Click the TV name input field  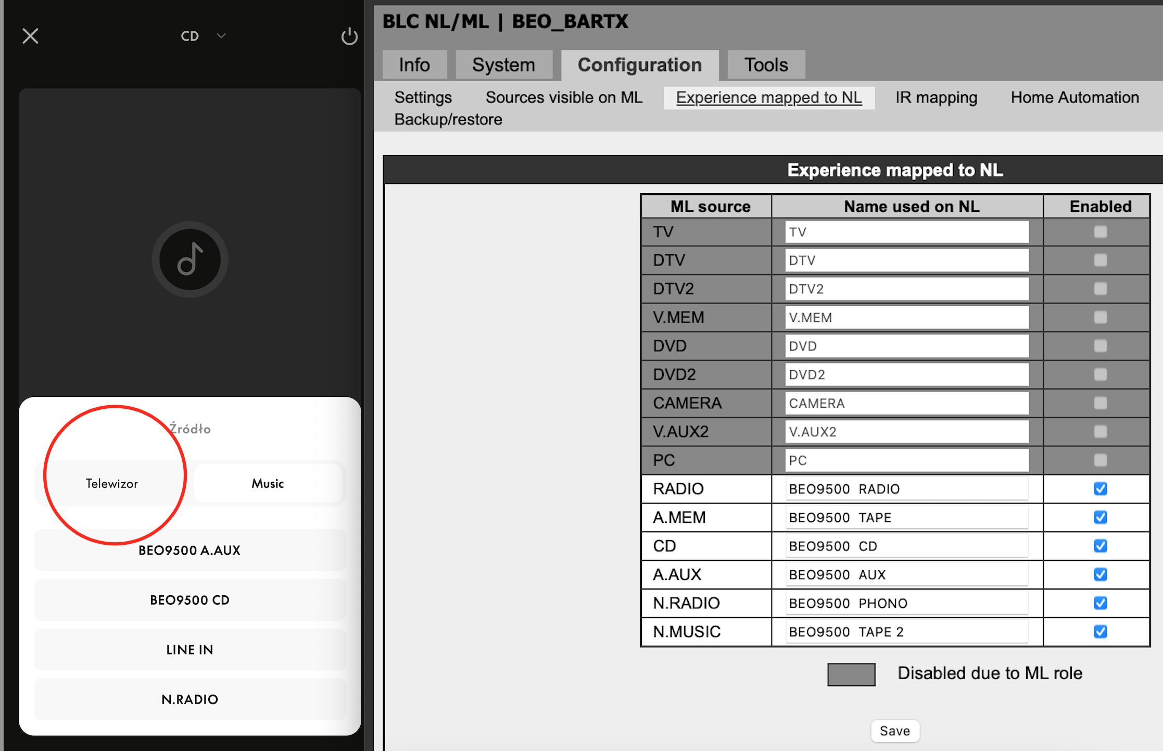[907, 232]
